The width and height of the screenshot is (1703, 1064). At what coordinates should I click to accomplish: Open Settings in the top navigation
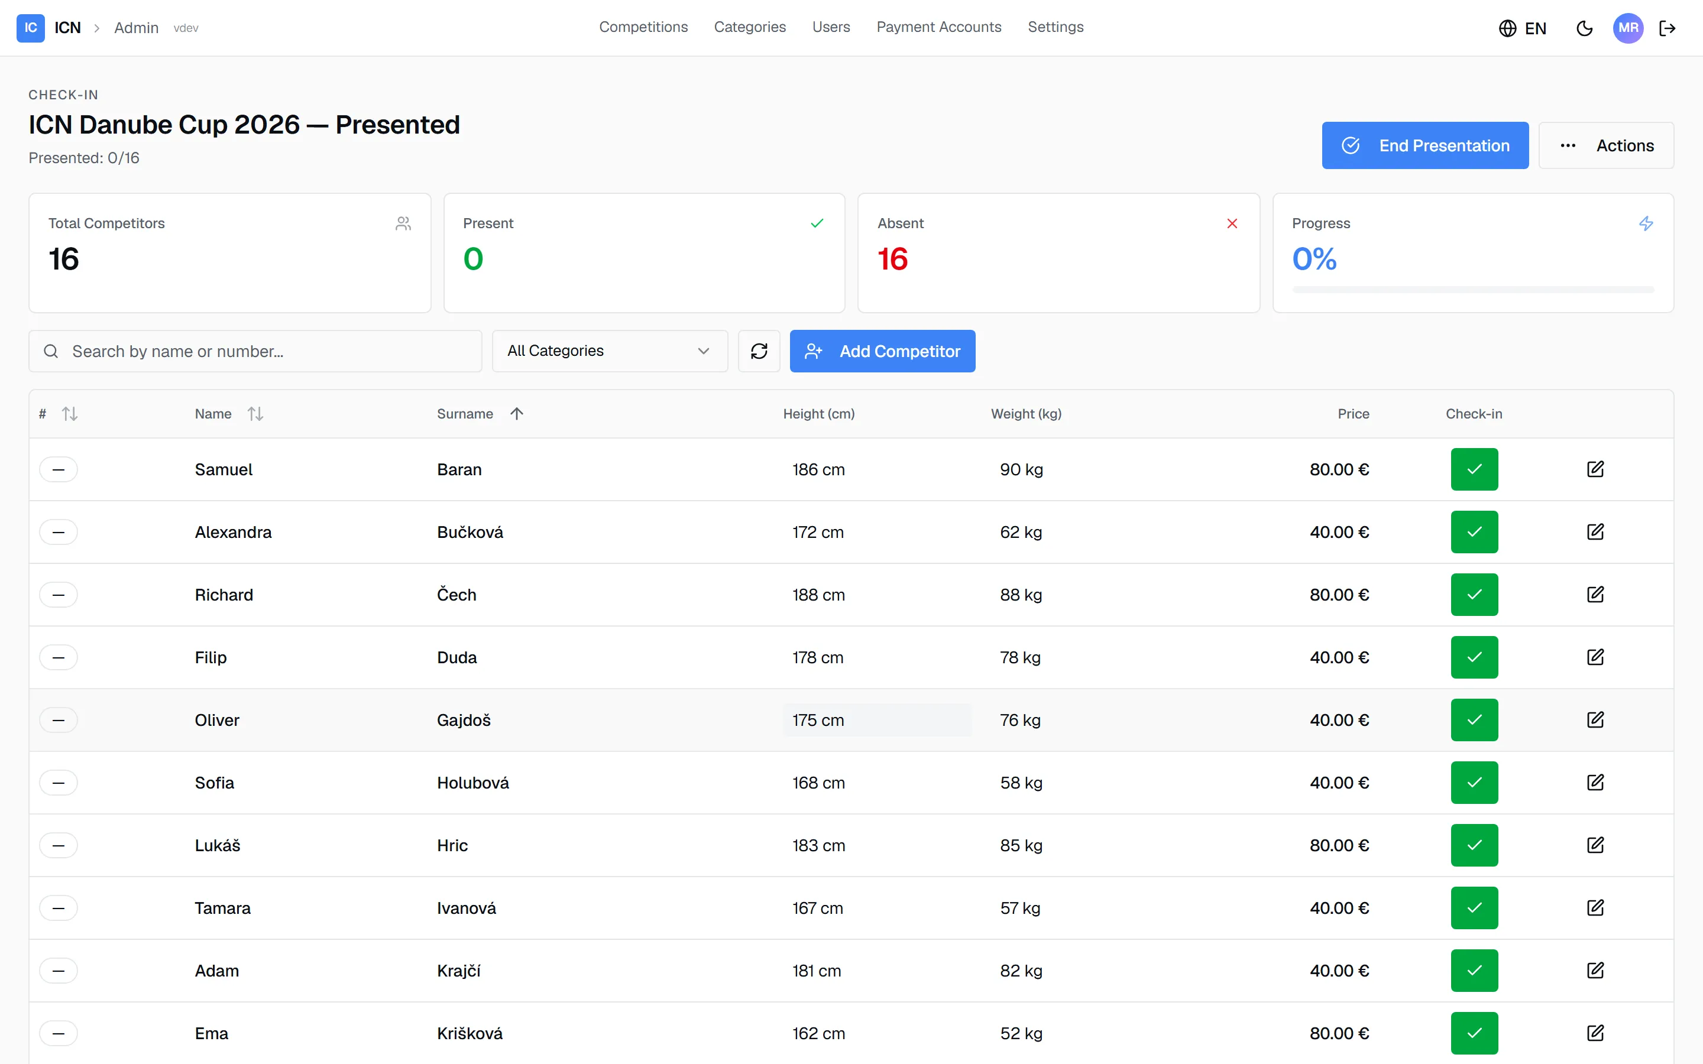tap(1055, 27)
